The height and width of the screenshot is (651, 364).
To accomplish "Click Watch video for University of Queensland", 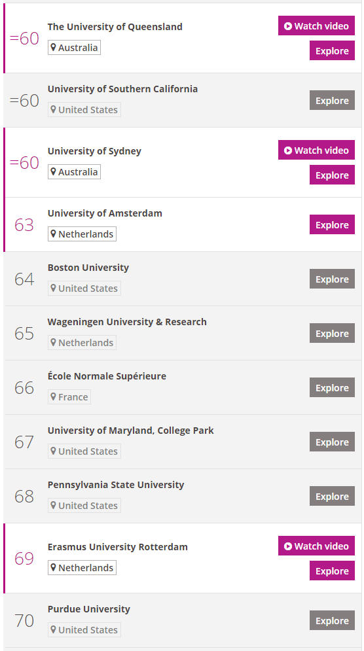I will tap(316, 26).
